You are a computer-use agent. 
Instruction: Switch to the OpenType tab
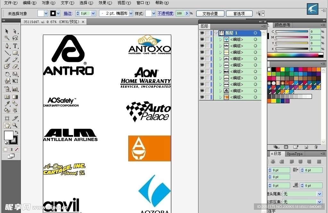point(294,154)
